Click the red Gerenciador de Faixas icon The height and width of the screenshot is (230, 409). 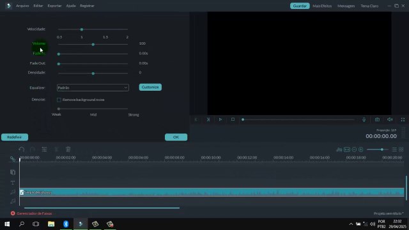point(13,213)
